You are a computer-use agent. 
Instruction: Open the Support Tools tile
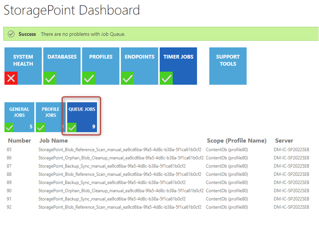click(228, 60)
